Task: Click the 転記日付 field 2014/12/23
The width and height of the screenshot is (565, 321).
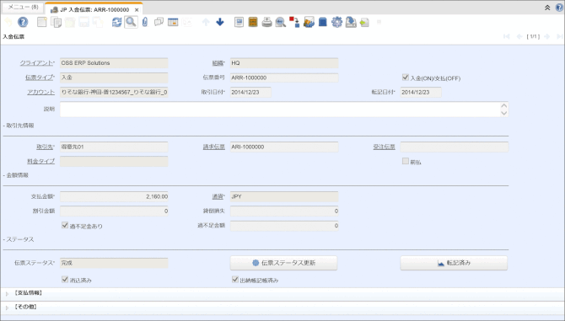Action: pyautogui.click(x=421, y=92)
